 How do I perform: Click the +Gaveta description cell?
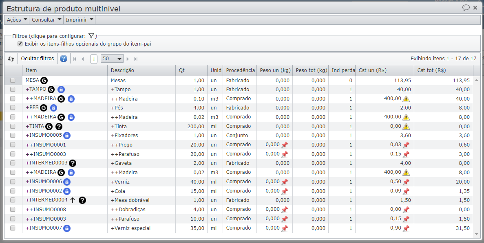coord(141,163)
